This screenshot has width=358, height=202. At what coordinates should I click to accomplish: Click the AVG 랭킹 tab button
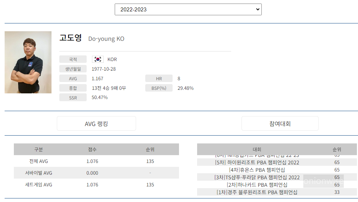(96, 124)
